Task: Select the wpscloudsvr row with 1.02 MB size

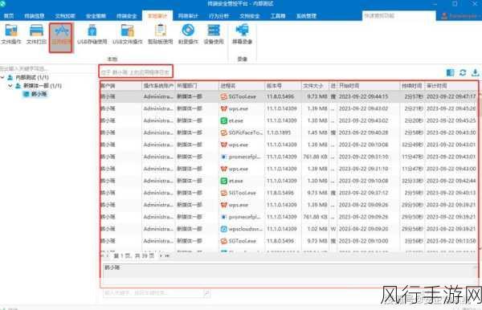Action: [x=288, y=229]
